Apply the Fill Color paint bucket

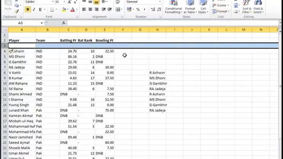click(64, 9)
